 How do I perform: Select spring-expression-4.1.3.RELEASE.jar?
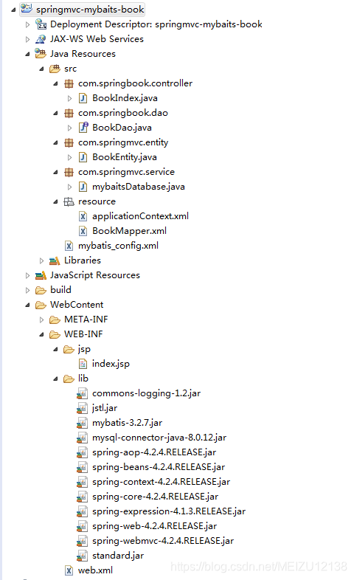(x=169, y=511)
